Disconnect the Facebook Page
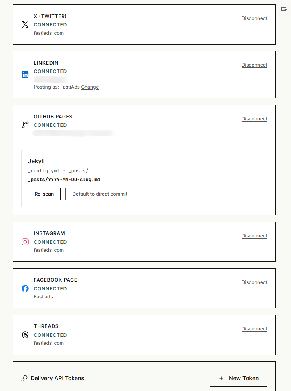This screenshot has width=291, height=391. [254, 282]
